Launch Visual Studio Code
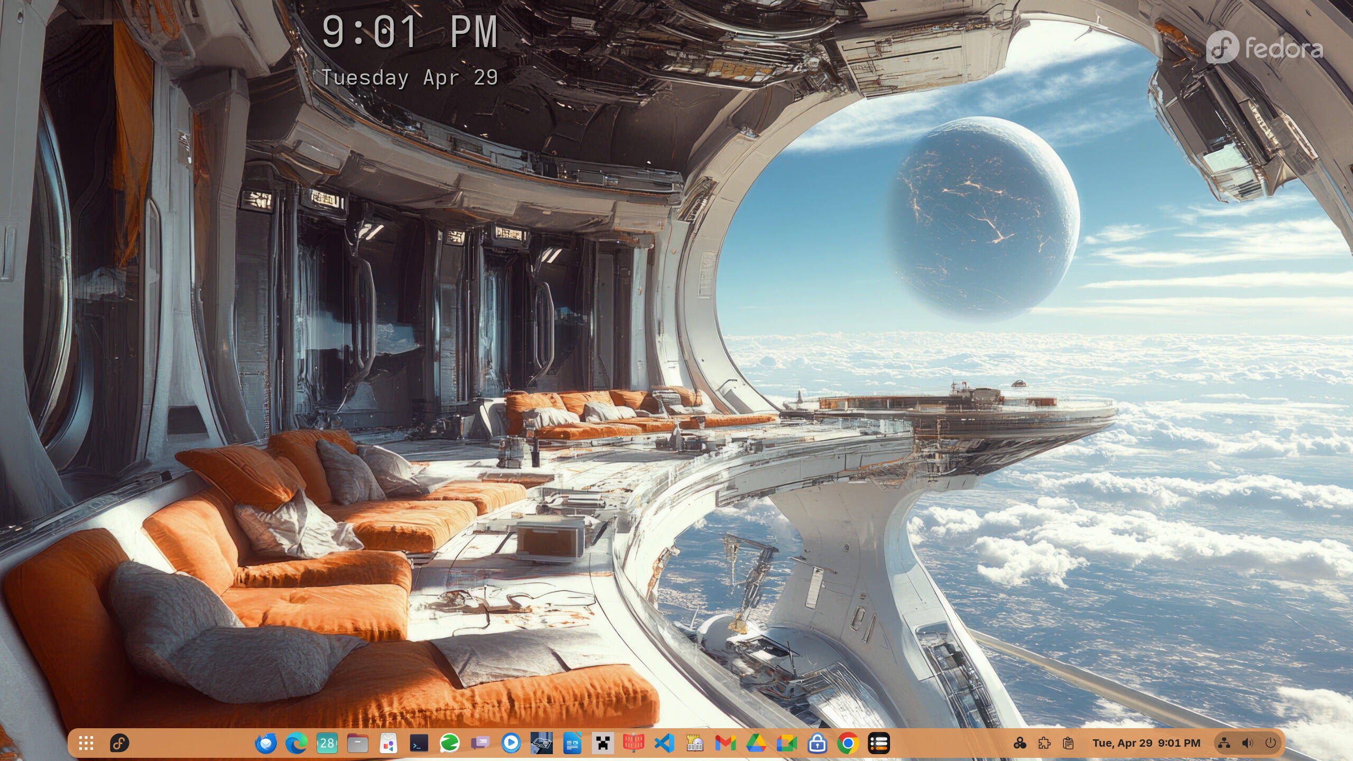1353x761 pixels. (664, 744)
